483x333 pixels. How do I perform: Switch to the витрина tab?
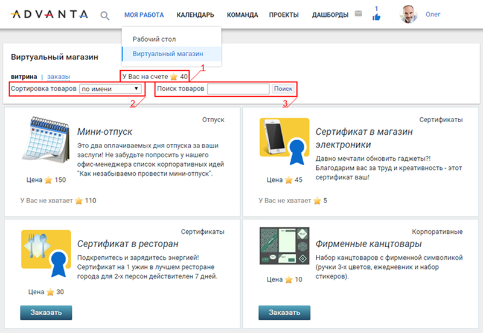[x=24, y=77]
